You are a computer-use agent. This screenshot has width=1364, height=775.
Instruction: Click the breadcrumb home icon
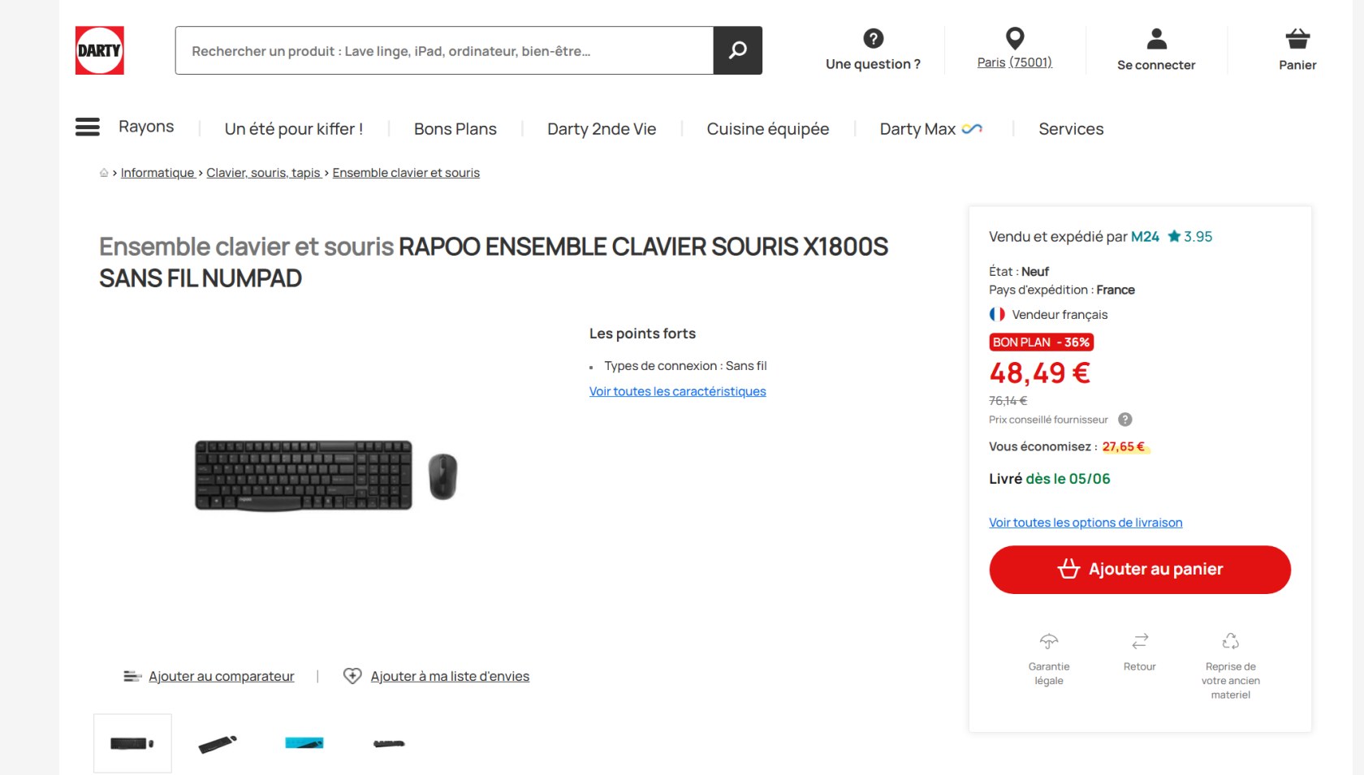tap(104, 173)
